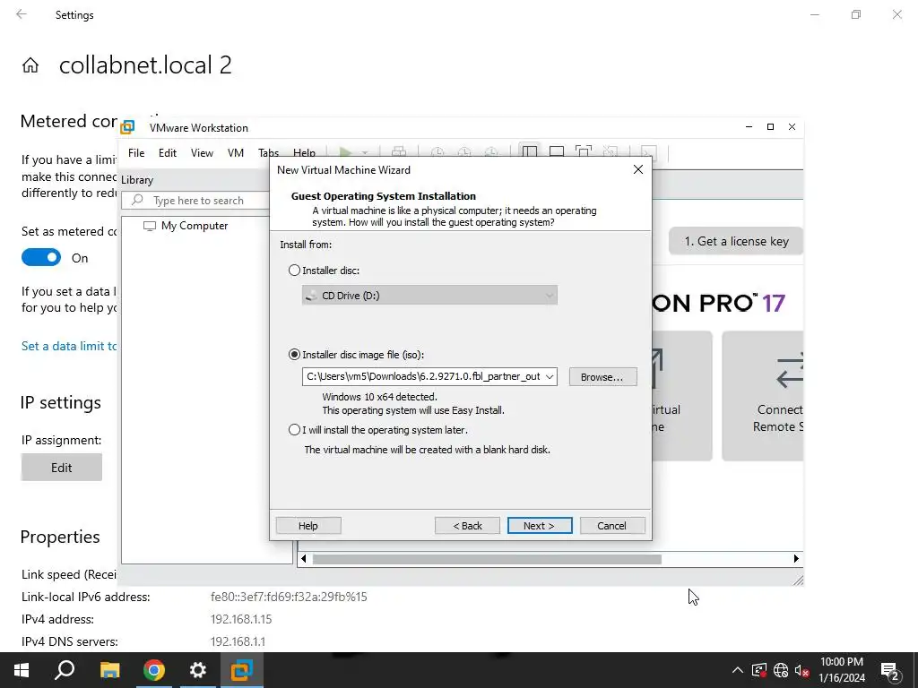Toggle the Show Library toolbar icon
Viewport: 918px width, 688px height.
(x=530, y=152)
